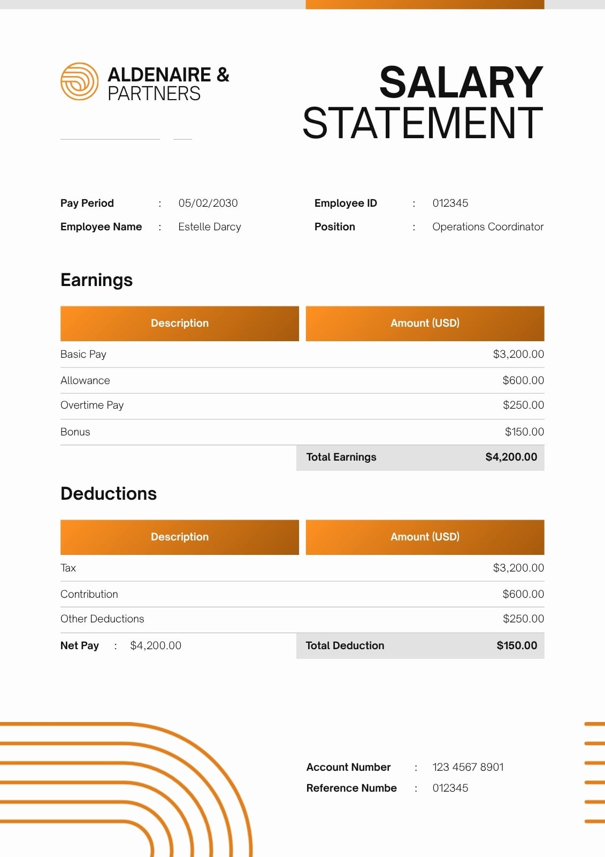Click the Pay Period date 05/02/2030
Viewport: 605px width, 857px height.
208,203
